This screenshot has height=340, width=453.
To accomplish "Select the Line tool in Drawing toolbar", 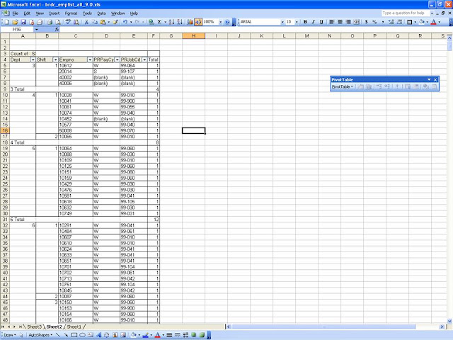I will 58,335.
